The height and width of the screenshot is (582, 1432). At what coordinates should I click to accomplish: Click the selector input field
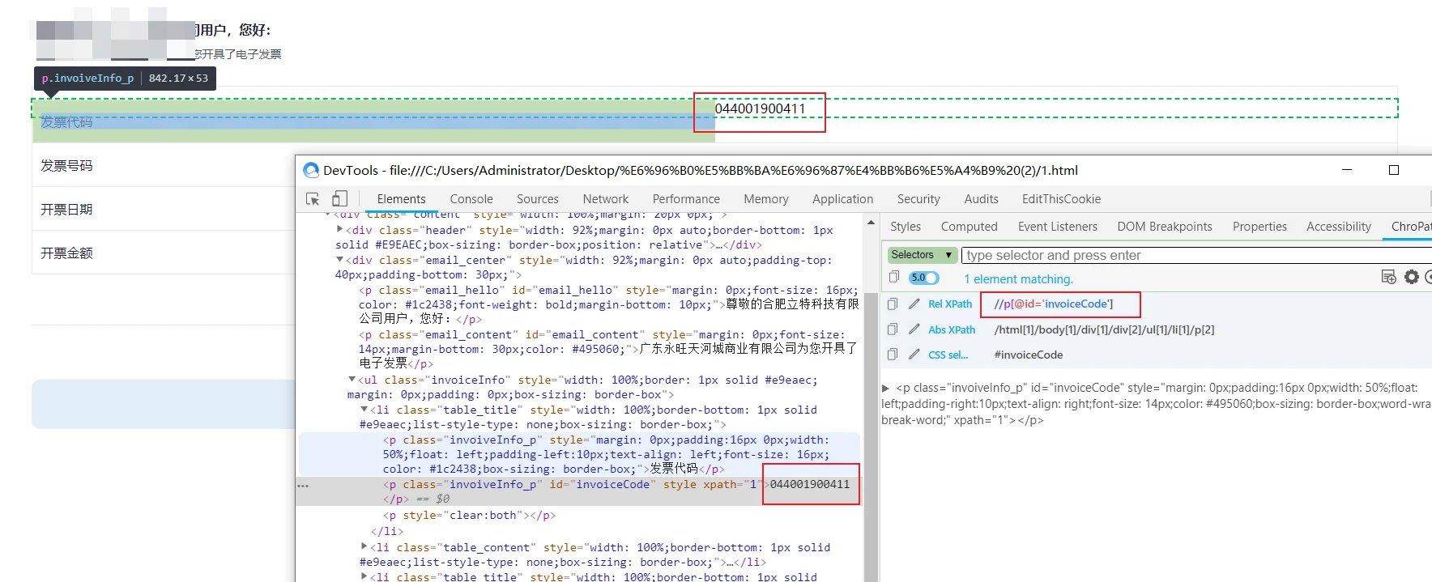point(1196,255)
